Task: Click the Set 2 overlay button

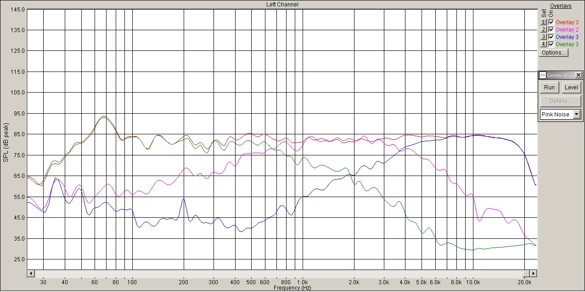Action: [x=544, y=29]
